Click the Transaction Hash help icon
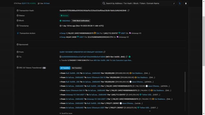The height and width of the screenshot is (115, 205). [x=18, y=11]
